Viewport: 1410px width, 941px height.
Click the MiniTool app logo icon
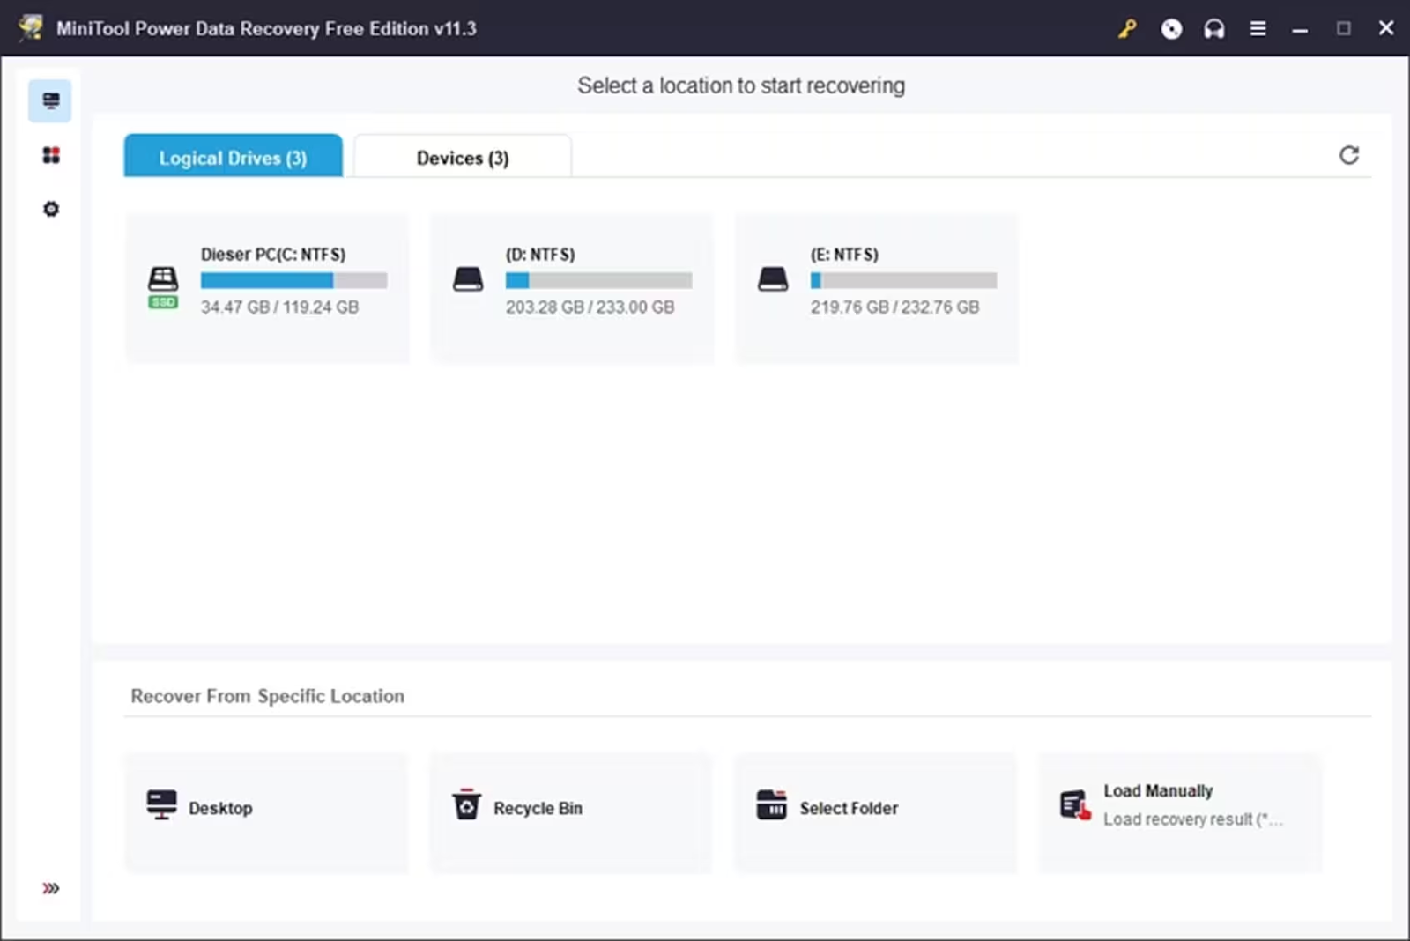point(31,27)
